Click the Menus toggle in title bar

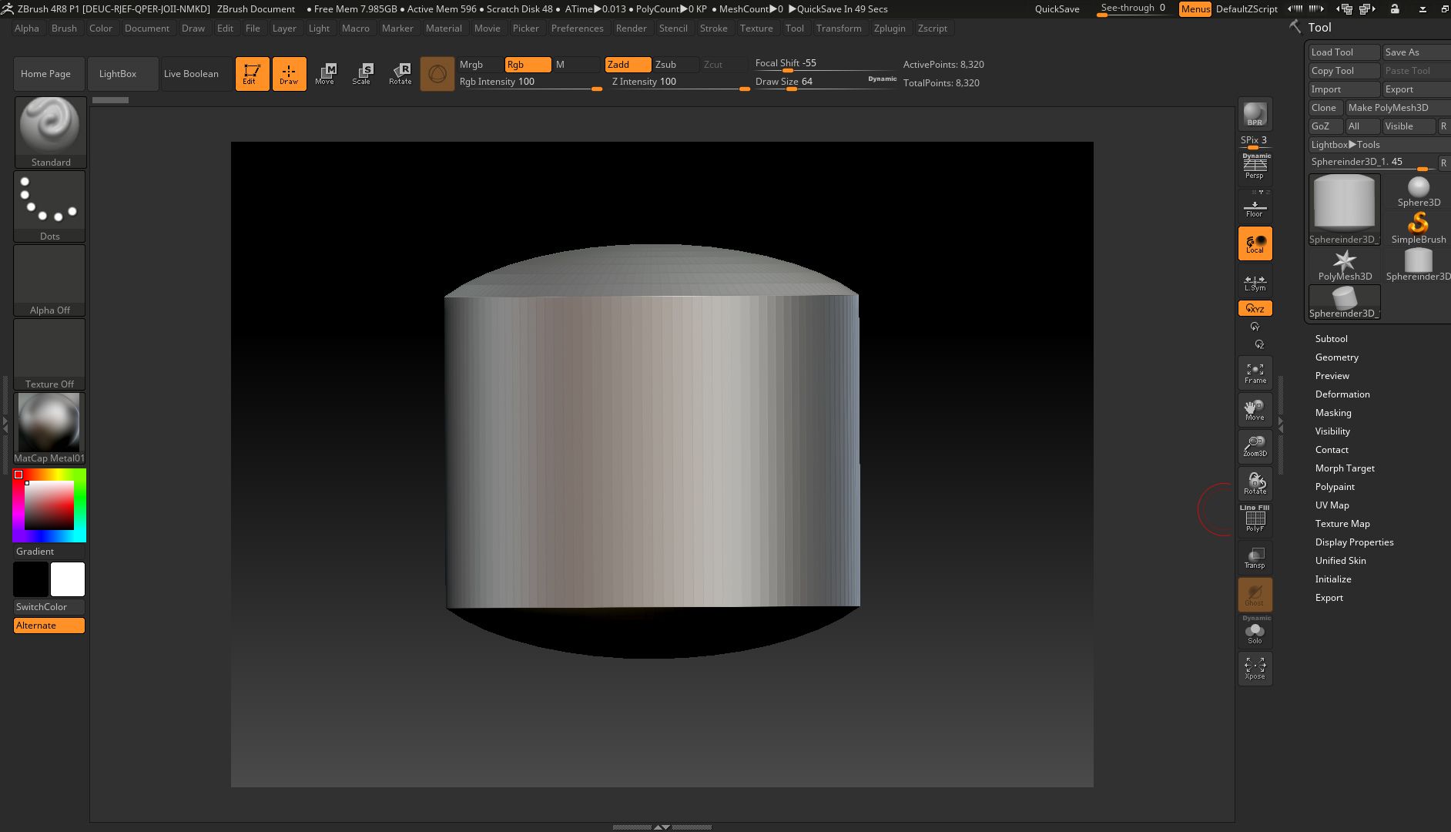[1195, 9]
